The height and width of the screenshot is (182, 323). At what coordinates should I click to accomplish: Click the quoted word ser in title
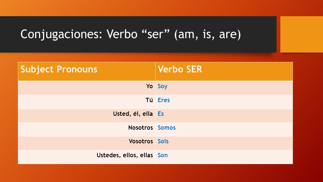pyautogui.click(x=157, y=35)
